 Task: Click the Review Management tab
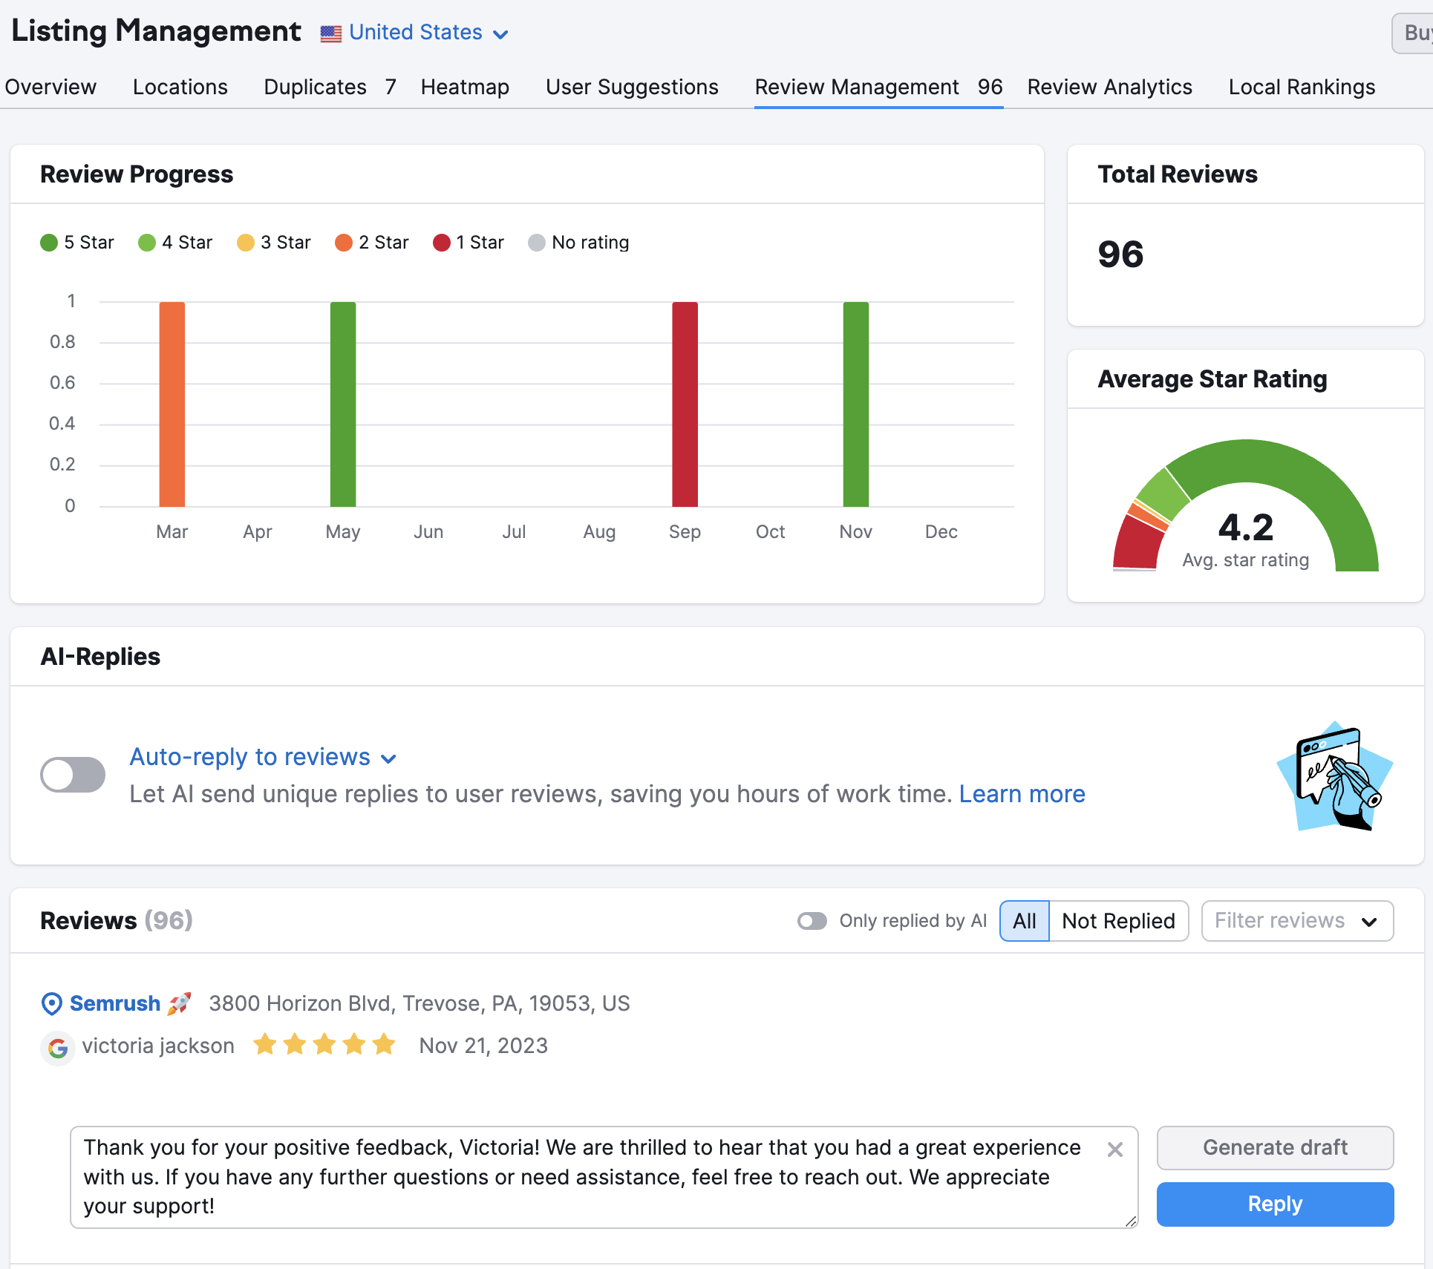(855, 87)
